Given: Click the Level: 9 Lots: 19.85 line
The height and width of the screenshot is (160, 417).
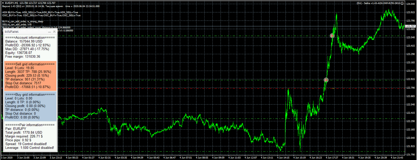Looking at the screenshot, I should (20, 68).
